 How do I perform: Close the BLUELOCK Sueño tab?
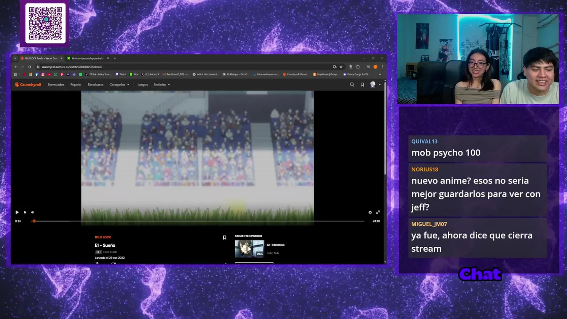point(62,58)
